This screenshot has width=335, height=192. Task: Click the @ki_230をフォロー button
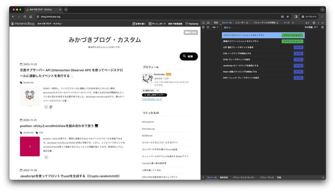click(155, 95)
